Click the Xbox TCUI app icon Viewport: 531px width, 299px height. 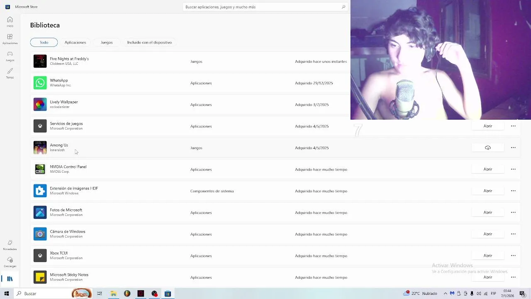[40, 255]
